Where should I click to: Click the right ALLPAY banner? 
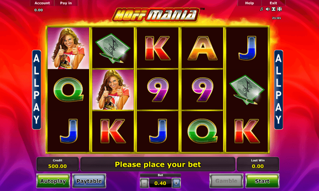click(x=278, y=90)
